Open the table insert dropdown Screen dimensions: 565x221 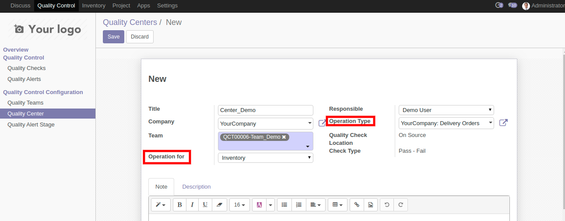point(337,205)
